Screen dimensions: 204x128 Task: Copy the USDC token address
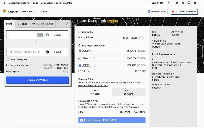click(95, 65)
